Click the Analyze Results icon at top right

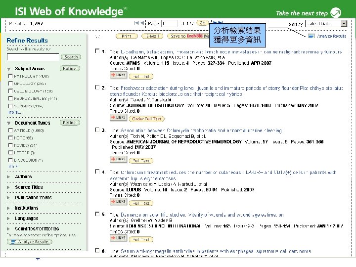point(311,36)
